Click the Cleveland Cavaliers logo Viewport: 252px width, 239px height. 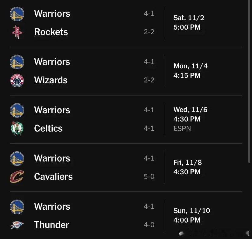pyautogui.click(x=17, y=177)
